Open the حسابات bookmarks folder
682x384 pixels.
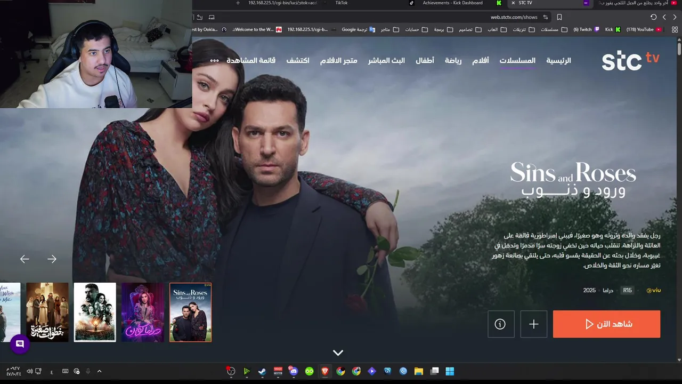pyautogui.click(x=417, y=29)
